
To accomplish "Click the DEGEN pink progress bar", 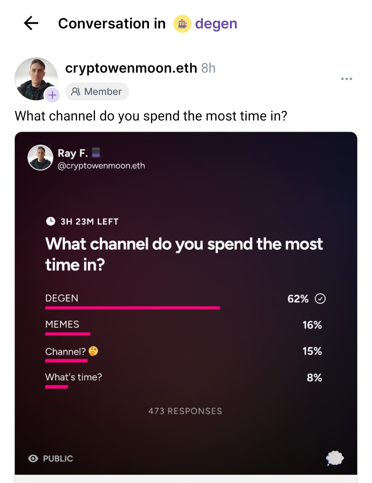I will 133,308.
